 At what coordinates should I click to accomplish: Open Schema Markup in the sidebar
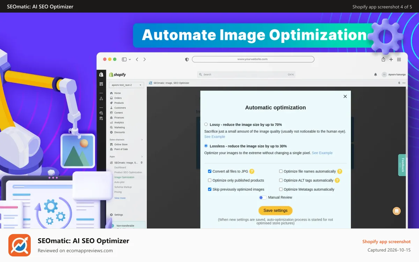click(x=122, y=187)
